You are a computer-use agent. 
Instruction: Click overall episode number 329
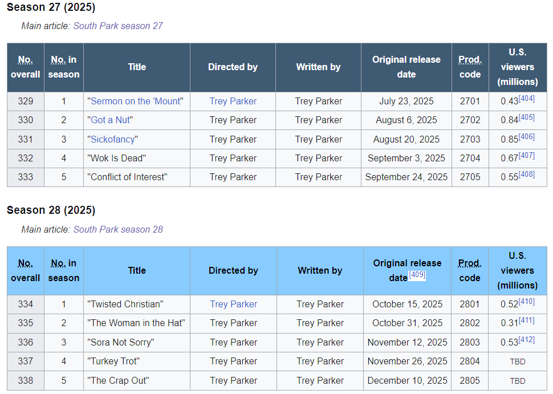click(26, 101)
